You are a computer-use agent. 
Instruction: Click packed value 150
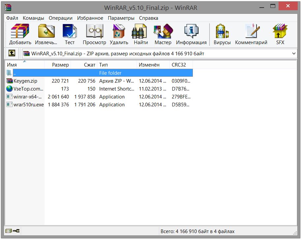(91, 89)
